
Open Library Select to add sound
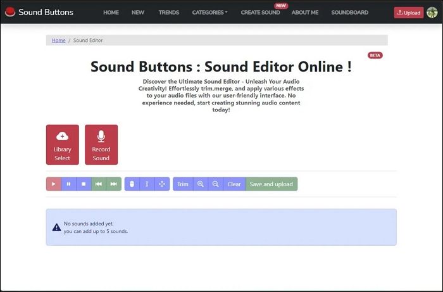coord(63,144)
